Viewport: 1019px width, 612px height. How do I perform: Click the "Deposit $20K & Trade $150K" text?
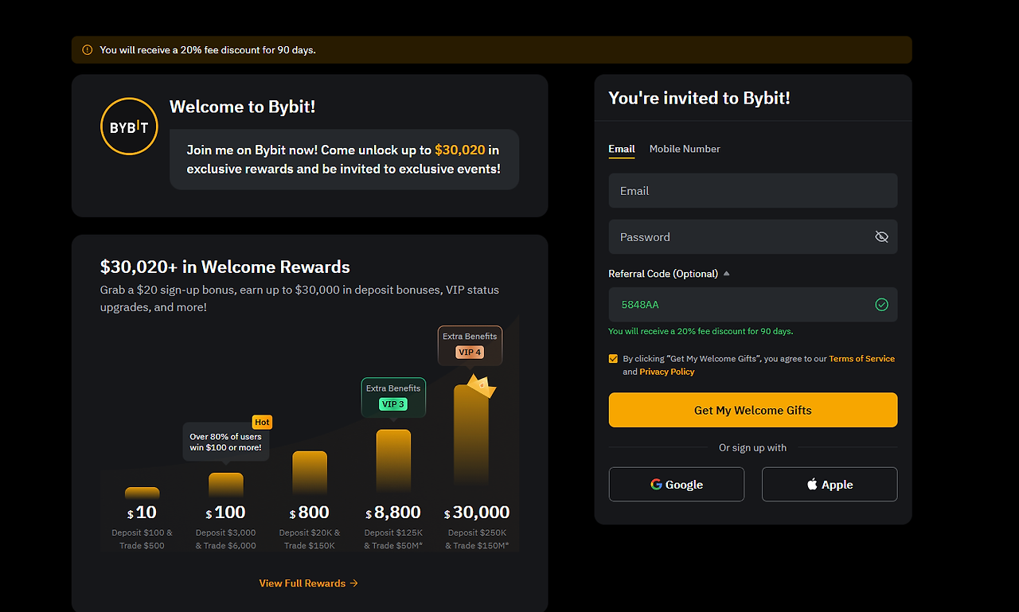(x=310, y=539)
